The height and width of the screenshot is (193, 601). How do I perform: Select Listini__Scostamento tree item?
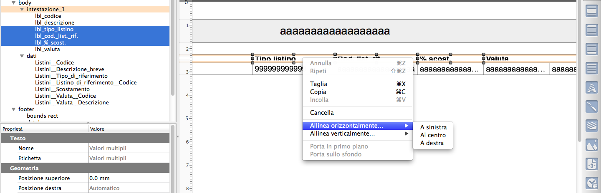coord(62,89)
